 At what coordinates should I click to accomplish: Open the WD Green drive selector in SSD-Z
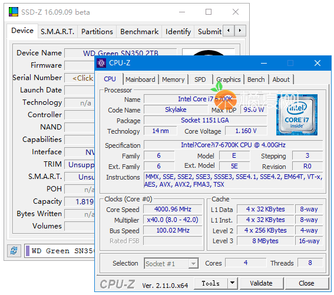point(59,251)
